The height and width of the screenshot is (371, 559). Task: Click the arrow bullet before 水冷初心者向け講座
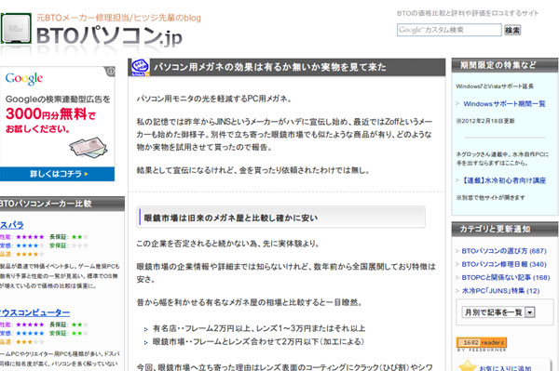click(x=457, y=180)
